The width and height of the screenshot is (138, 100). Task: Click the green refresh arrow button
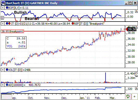pyautogui.click(x=128, y=97)
